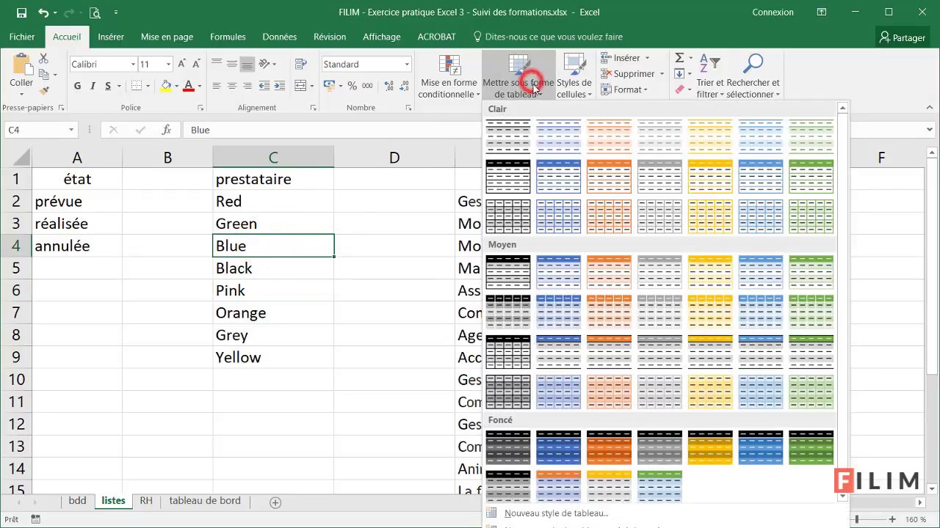This screenshot has width=940, height=528.
Task: Open Standard number format dropdown
Action: point(406,65)
